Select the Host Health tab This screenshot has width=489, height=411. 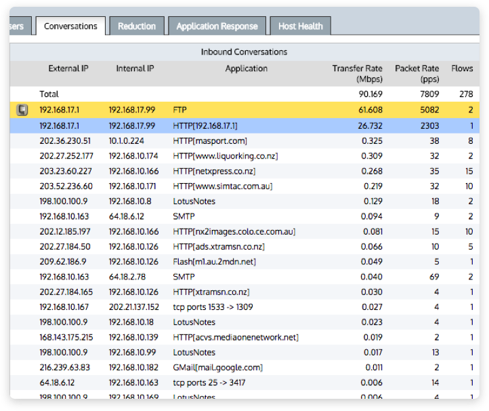click(x=301, y=26)
